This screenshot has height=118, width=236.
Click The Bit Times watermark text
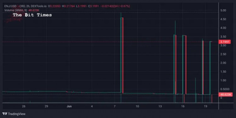tap(32, 15)
